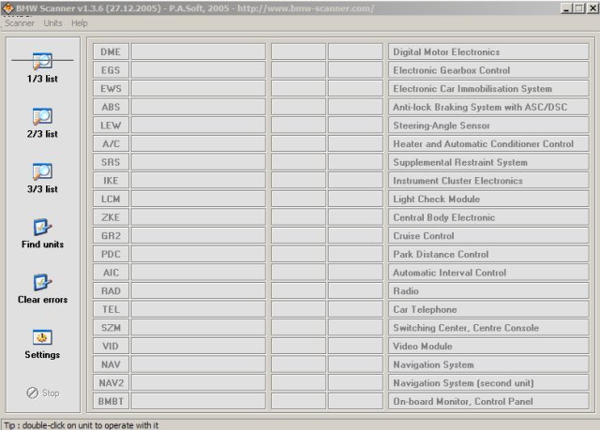This screenshot has width=600, height=430.
Task: Maximize the BMW Scanner window
Action: coord(579,8)
